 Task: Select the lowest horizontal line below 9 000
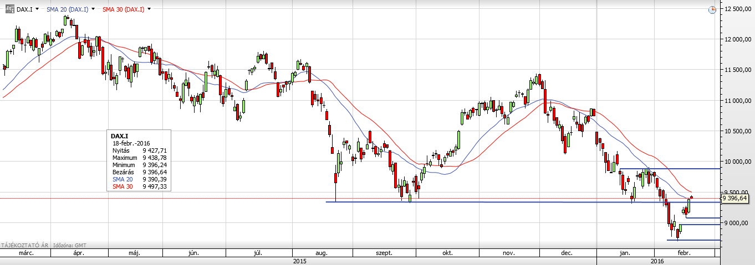[693, 240]
